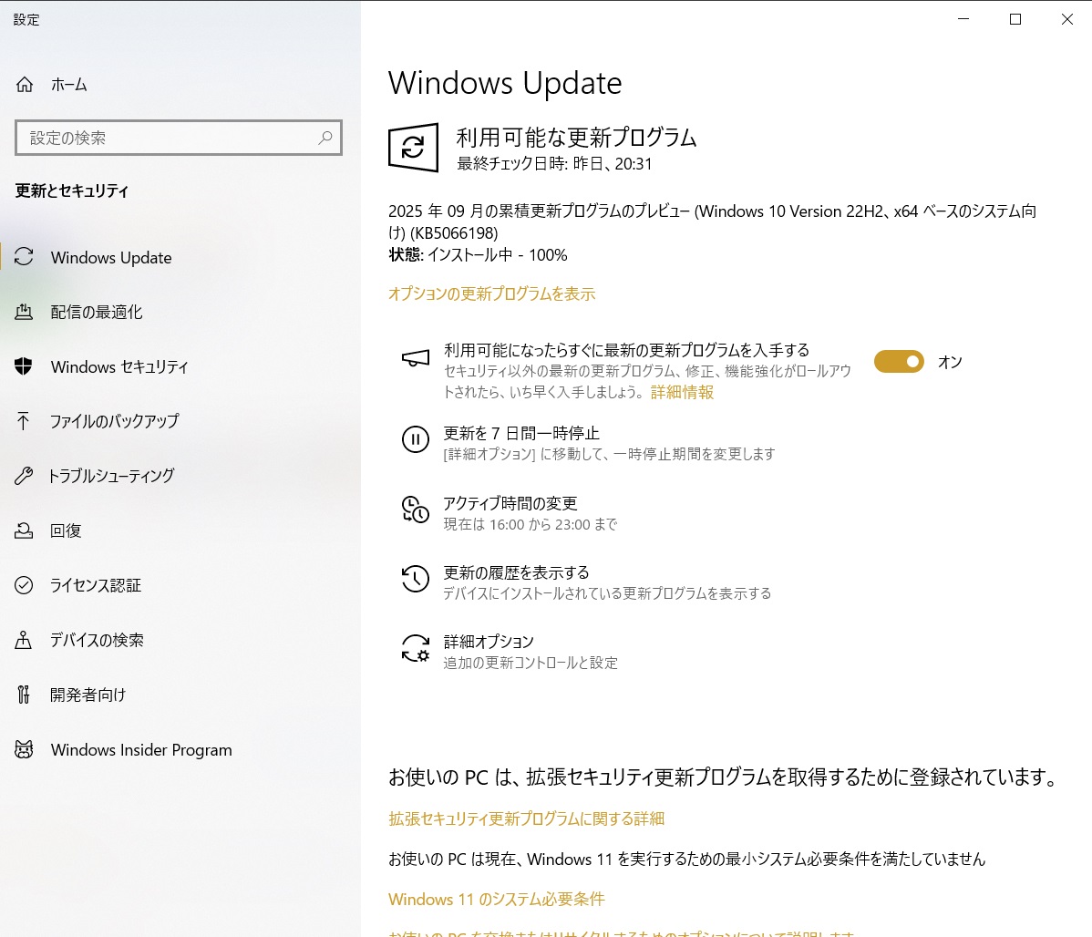1092x937 pixels.
Task: Click the 詳細情報 link
Action: pyautogui.click(x=682, y=392)
